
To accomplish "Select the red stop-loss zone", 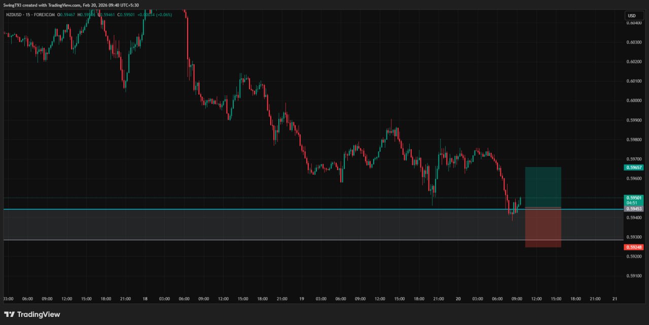I will click(x=543, y=228).
